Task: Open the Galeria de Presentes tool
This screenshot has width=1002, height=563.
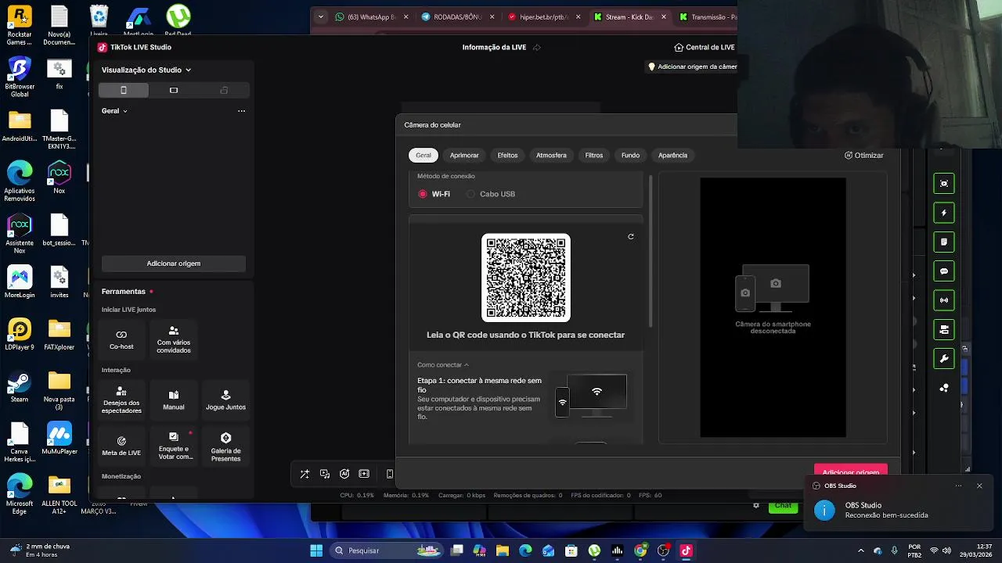Action: 225,446
